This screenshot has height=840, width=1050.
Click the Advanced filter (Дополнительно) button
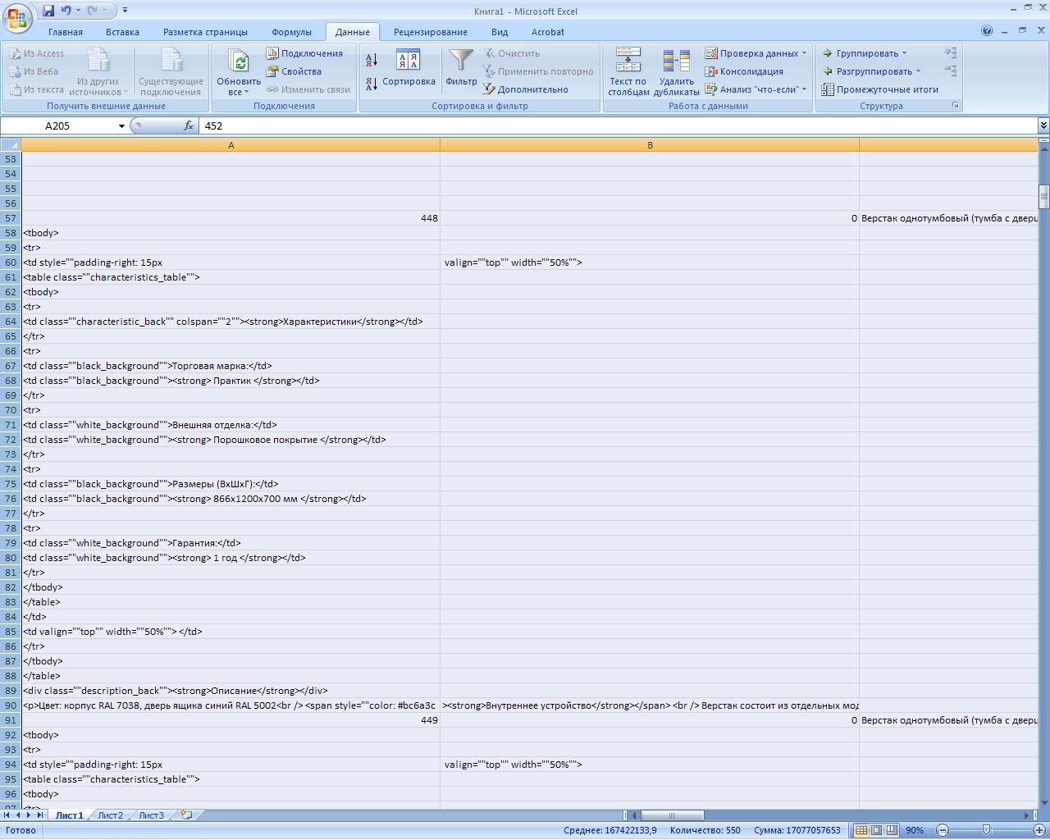coord(525,89)
